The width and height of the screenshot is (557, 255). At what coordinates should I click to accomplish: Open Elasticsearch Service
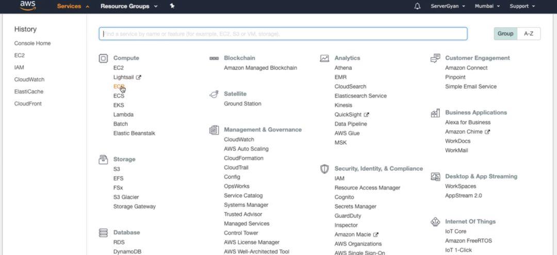click(x=361, y=96)
